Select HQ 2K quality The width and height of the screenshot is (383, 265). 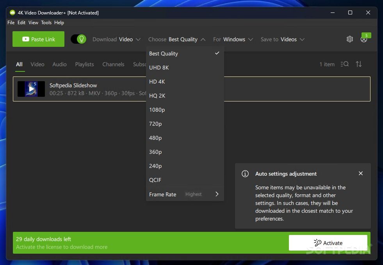click(x=185, y=96)
